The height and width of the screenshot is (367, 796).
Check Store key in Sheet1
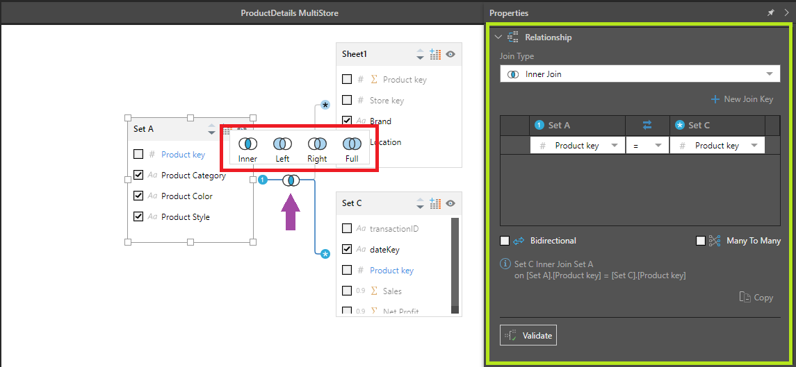347,100
